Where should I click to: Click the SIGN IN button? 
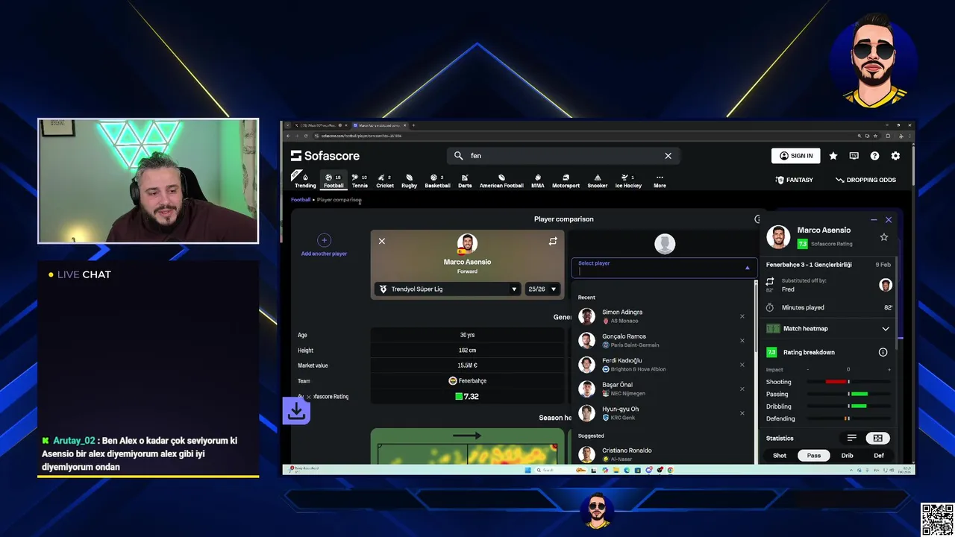click(x=795, y=156)
